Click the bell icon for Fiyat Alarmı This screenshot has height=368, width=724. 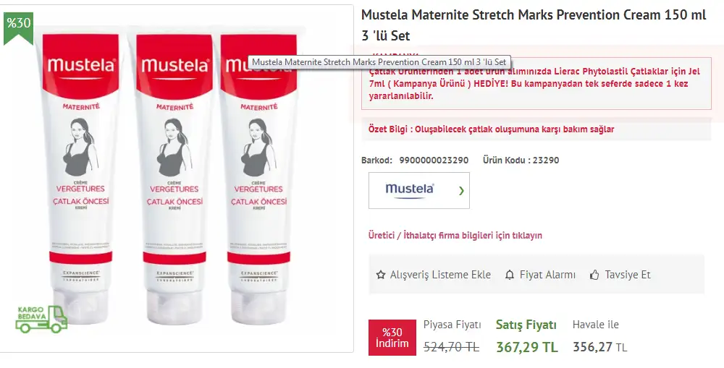pyautogui.click(x=510, y=275)
